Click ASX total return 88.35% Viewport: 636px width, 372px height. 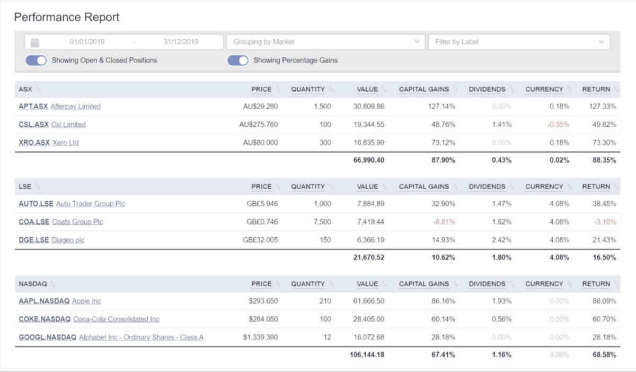(605, 160)
